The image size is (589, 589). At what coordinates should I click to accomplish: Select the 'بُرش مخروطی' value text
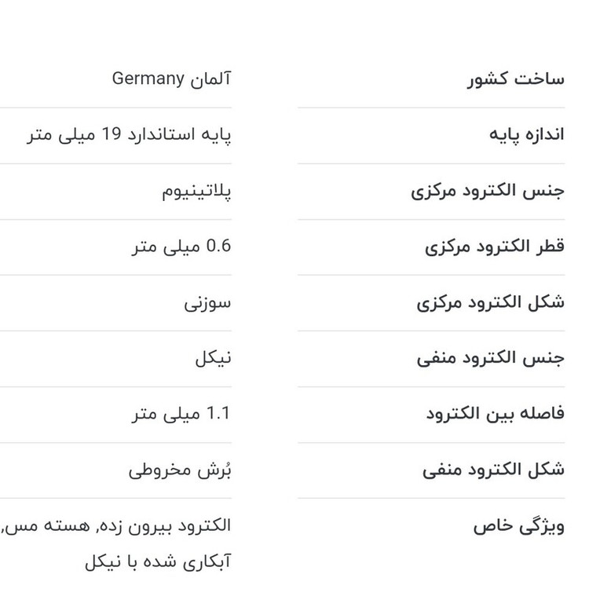pos(180,470)
